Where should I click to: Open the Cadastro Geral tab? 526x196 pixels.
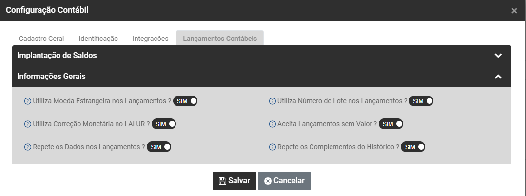coord(41,39)
